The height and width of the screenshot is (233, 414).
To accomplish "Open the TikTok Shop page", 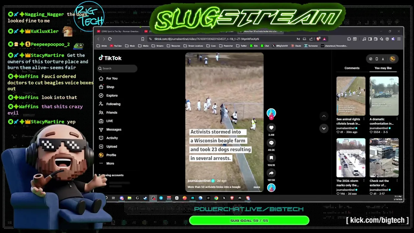I will point(106,87).
